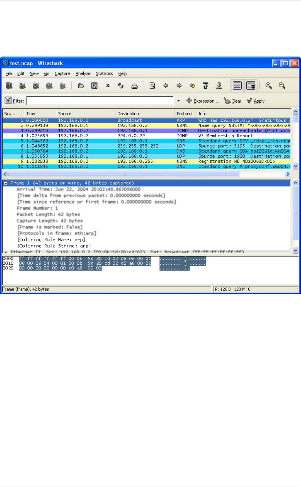The height and width of the screenshot is (487, 301).
Task: Jump to the first packet icon
Action: (206, 86)
